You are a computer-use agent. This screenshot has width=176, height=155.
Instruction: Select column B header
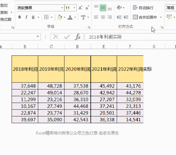pos(25,47)
